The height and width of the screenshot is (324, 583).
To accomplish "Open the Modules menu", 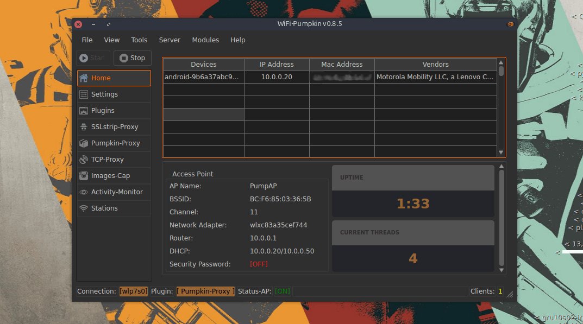I will click(x=205, y=40).
